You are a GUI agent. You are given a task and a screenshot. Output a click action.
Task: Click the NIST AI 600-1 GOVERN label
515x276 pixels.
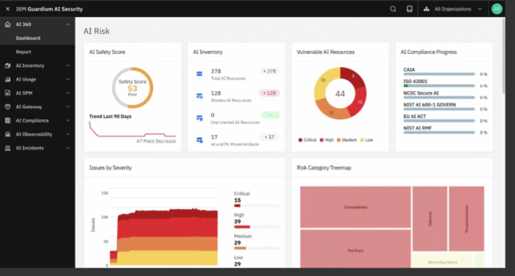pyautogui.click(x=430, y=104)
